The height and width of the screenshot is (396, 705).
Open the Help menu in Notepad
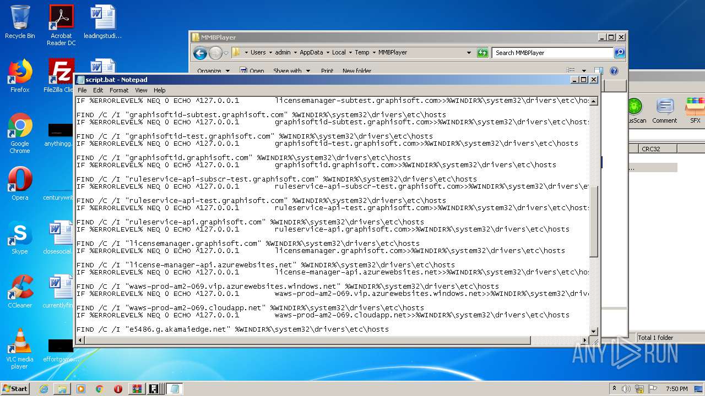159,90
